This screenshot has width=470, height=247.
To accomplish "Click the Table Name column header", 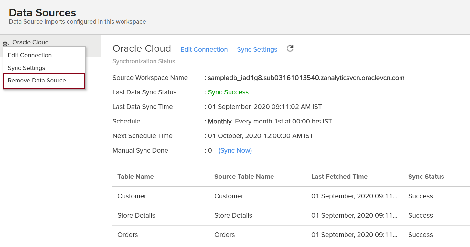I will [135, 177].
